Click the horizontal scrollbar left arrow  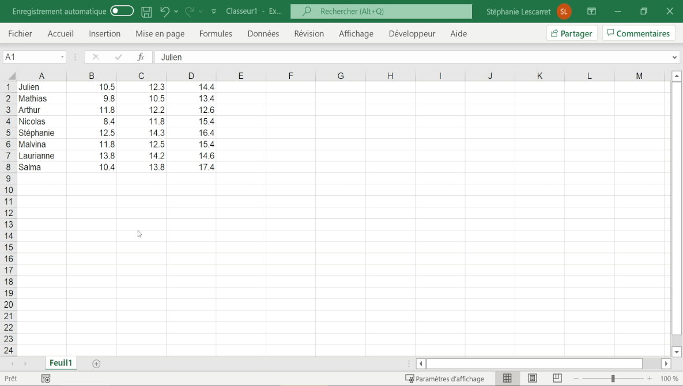point(421,364)
